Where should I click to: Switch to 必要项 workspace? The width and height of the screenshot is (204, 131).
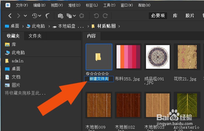click(x=158, y=16)
